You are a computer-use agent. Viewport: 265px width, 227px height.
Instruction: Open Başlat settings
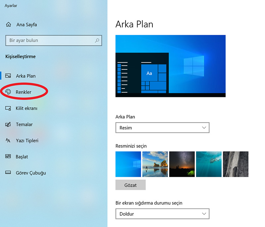coord(22,157)
